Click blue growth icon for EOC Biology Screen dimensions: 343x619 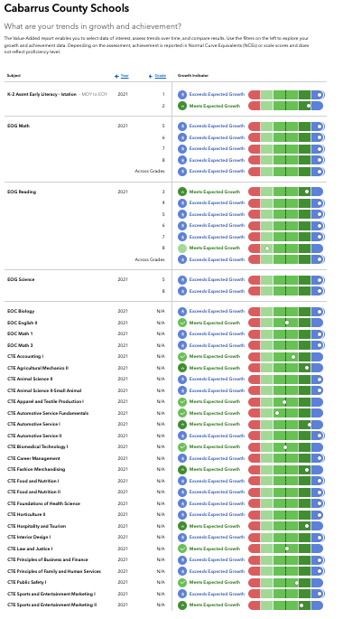(x=182, y=312)
